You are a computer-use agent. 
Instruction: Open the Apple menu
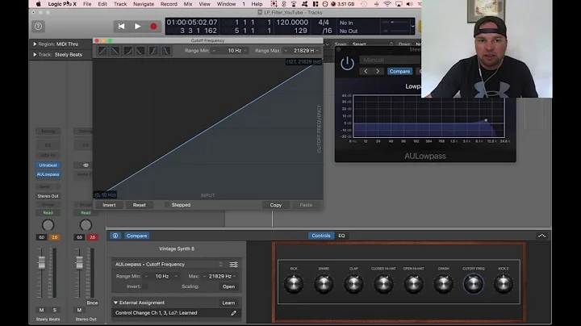39,4
